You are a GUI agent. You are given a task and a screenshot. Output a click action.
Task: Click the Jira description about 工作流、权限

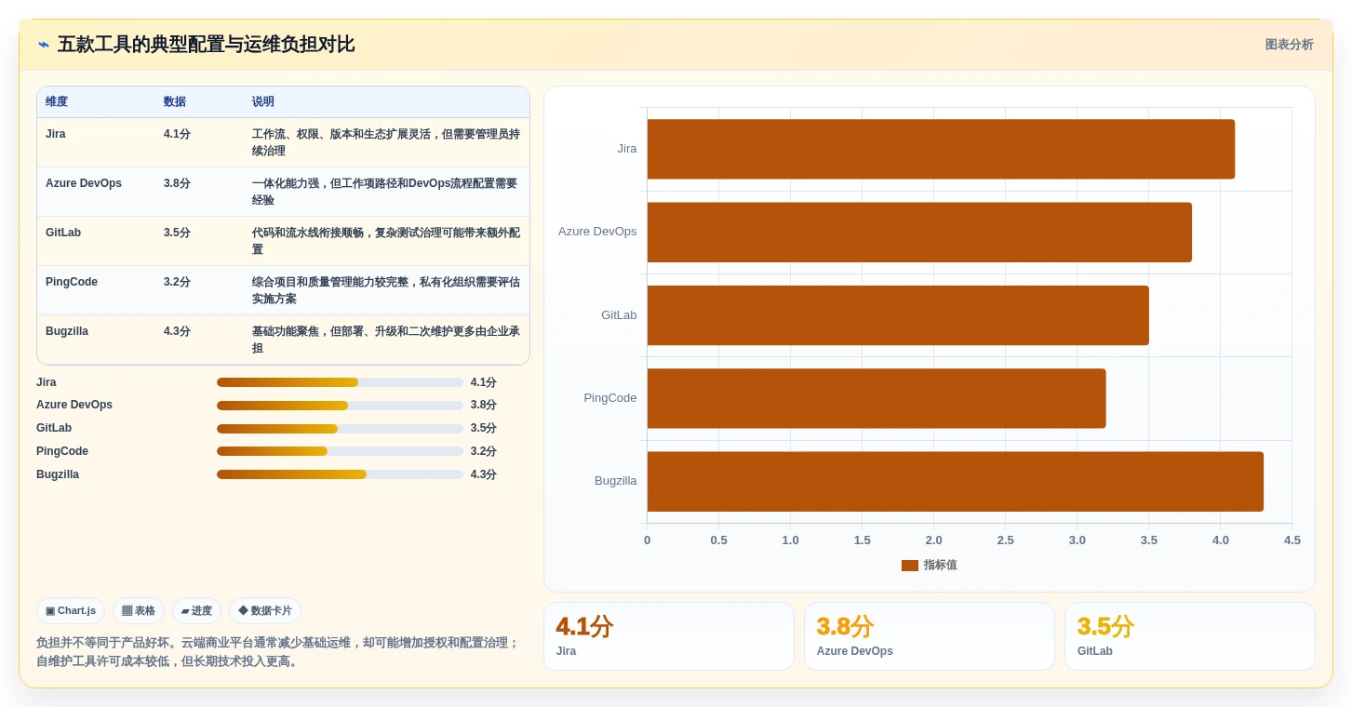click(386, 142)
